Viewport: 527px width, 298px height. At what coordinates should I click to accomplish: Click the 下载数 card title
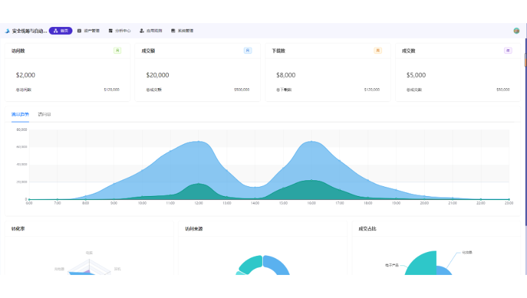[x=279, y=51]
